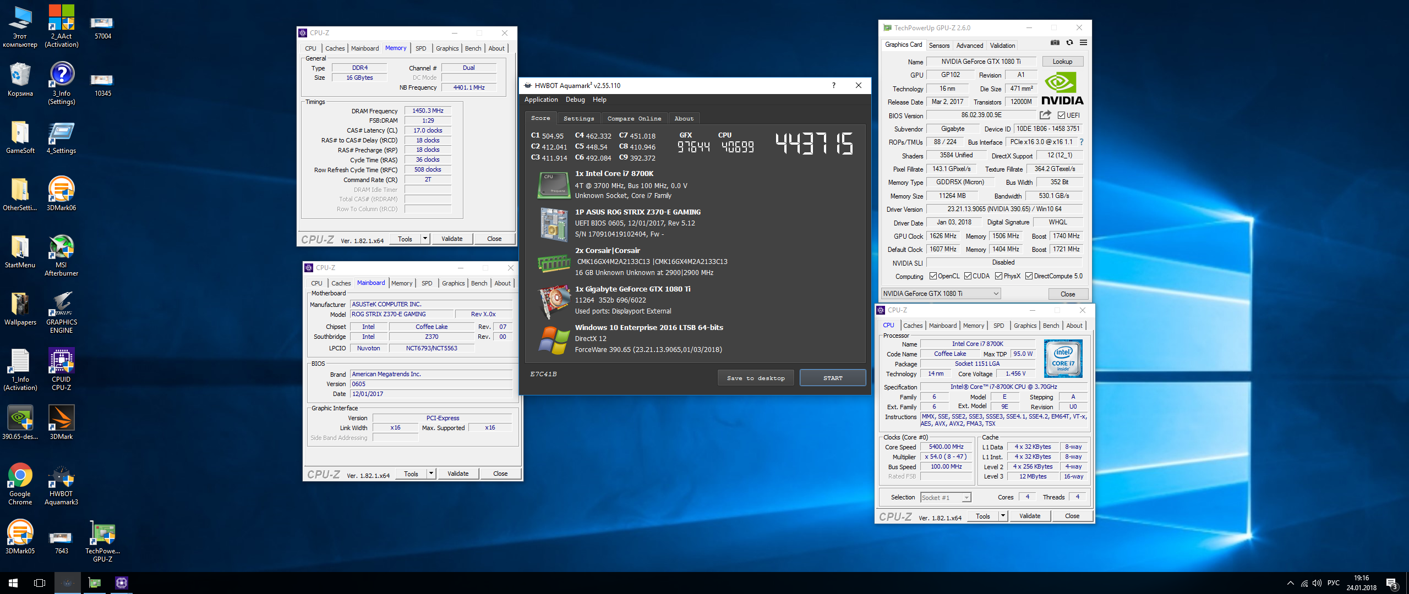Open the Application menu in Aquamark
1409x594 pixels.
coord(541,100)
